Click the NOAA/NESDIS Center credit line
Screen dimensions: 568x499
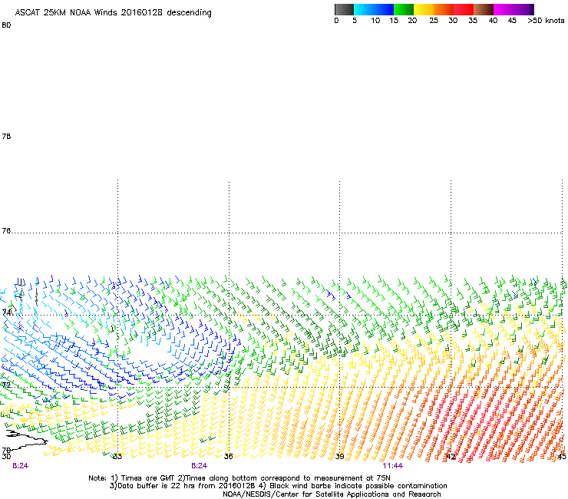pyautogui.click(x=332, y=494)
